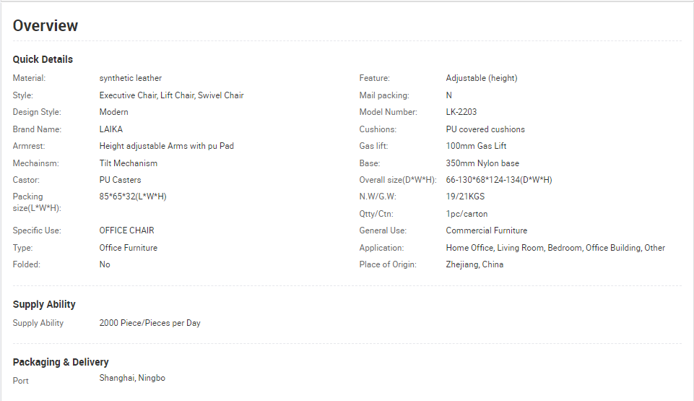Click the 100mm Gas Lift value
Image resolution: width=694 pixels, height=401 pixels.
coord(476,146)
